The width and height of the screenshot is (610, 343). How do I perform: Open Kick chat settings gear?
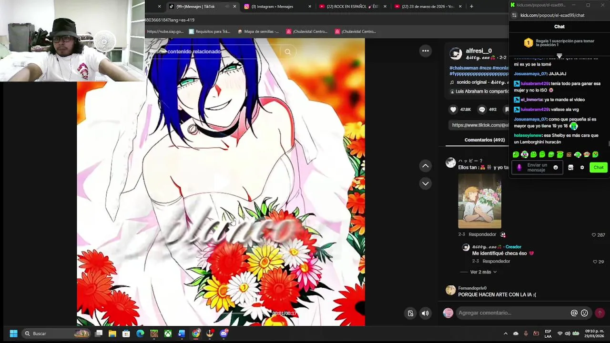582,168
